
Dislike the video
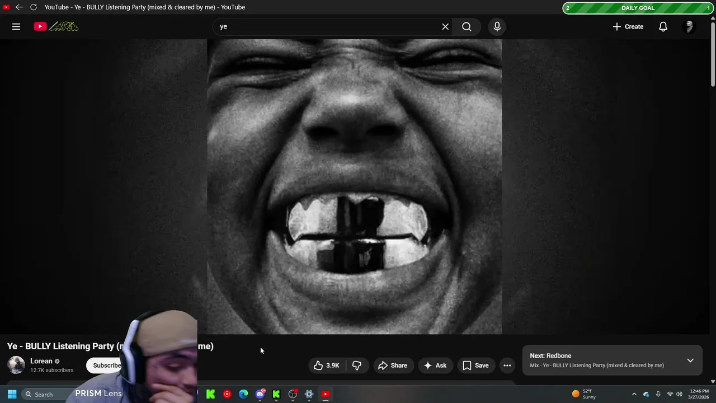coord(357,365)
